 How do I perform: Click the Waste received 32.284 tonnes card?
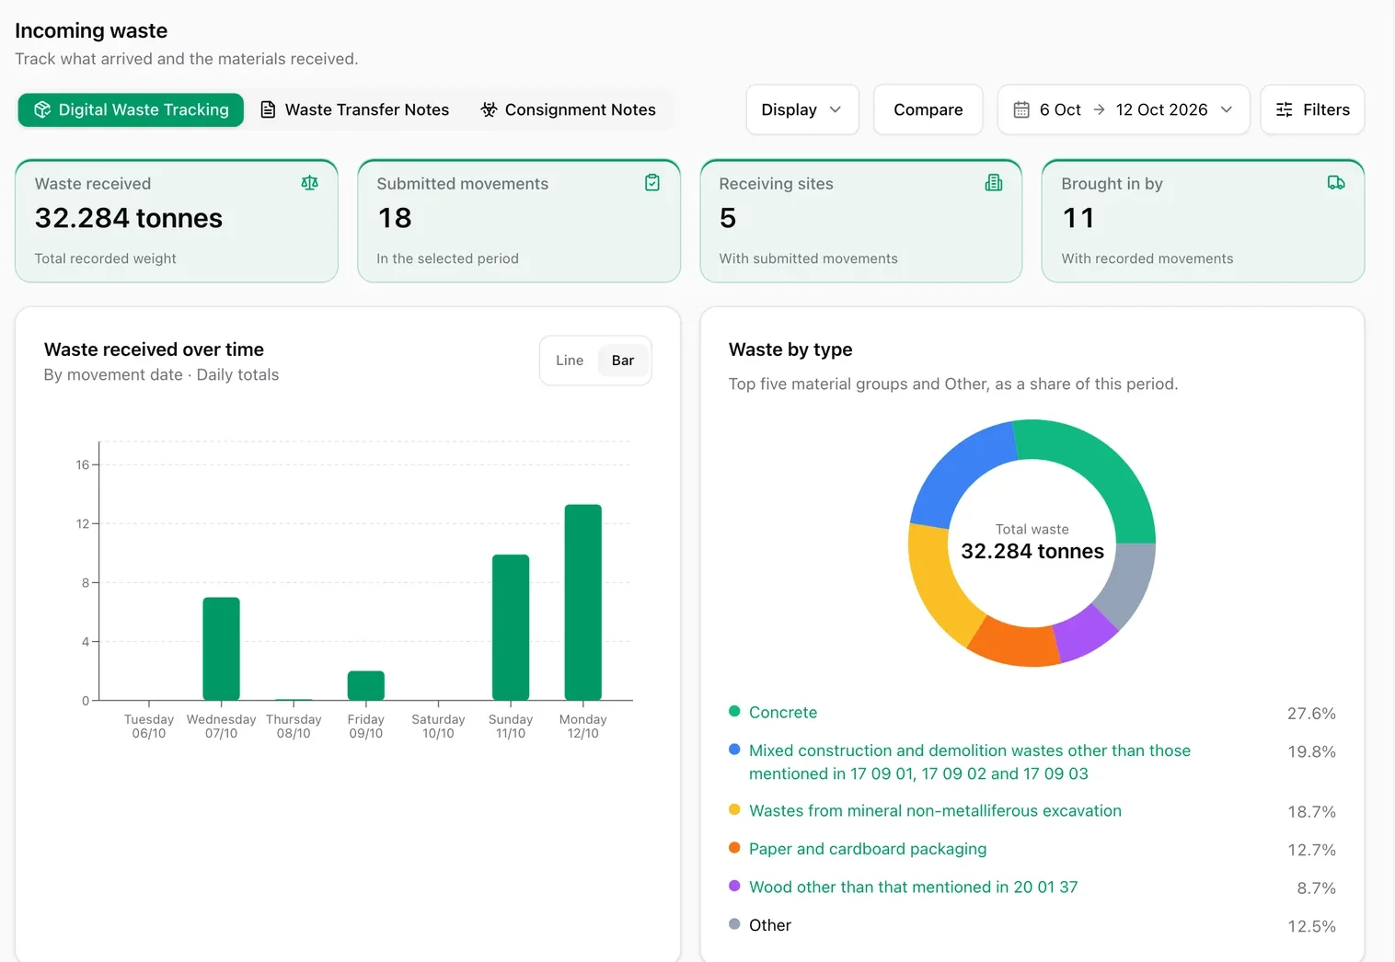pos(177,221)
